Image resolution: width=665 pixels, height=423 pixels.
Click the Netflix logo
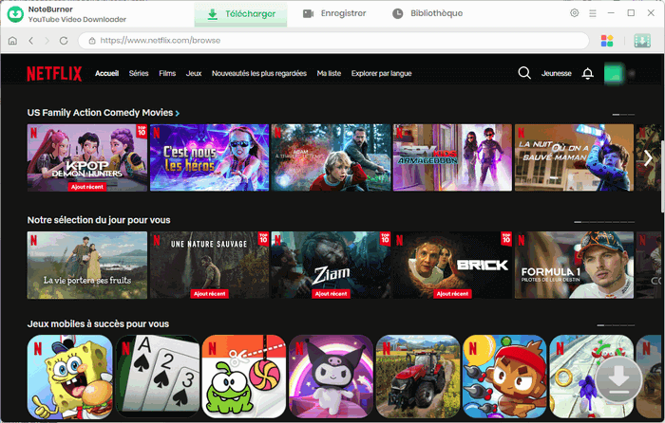[x=54, y=74]
